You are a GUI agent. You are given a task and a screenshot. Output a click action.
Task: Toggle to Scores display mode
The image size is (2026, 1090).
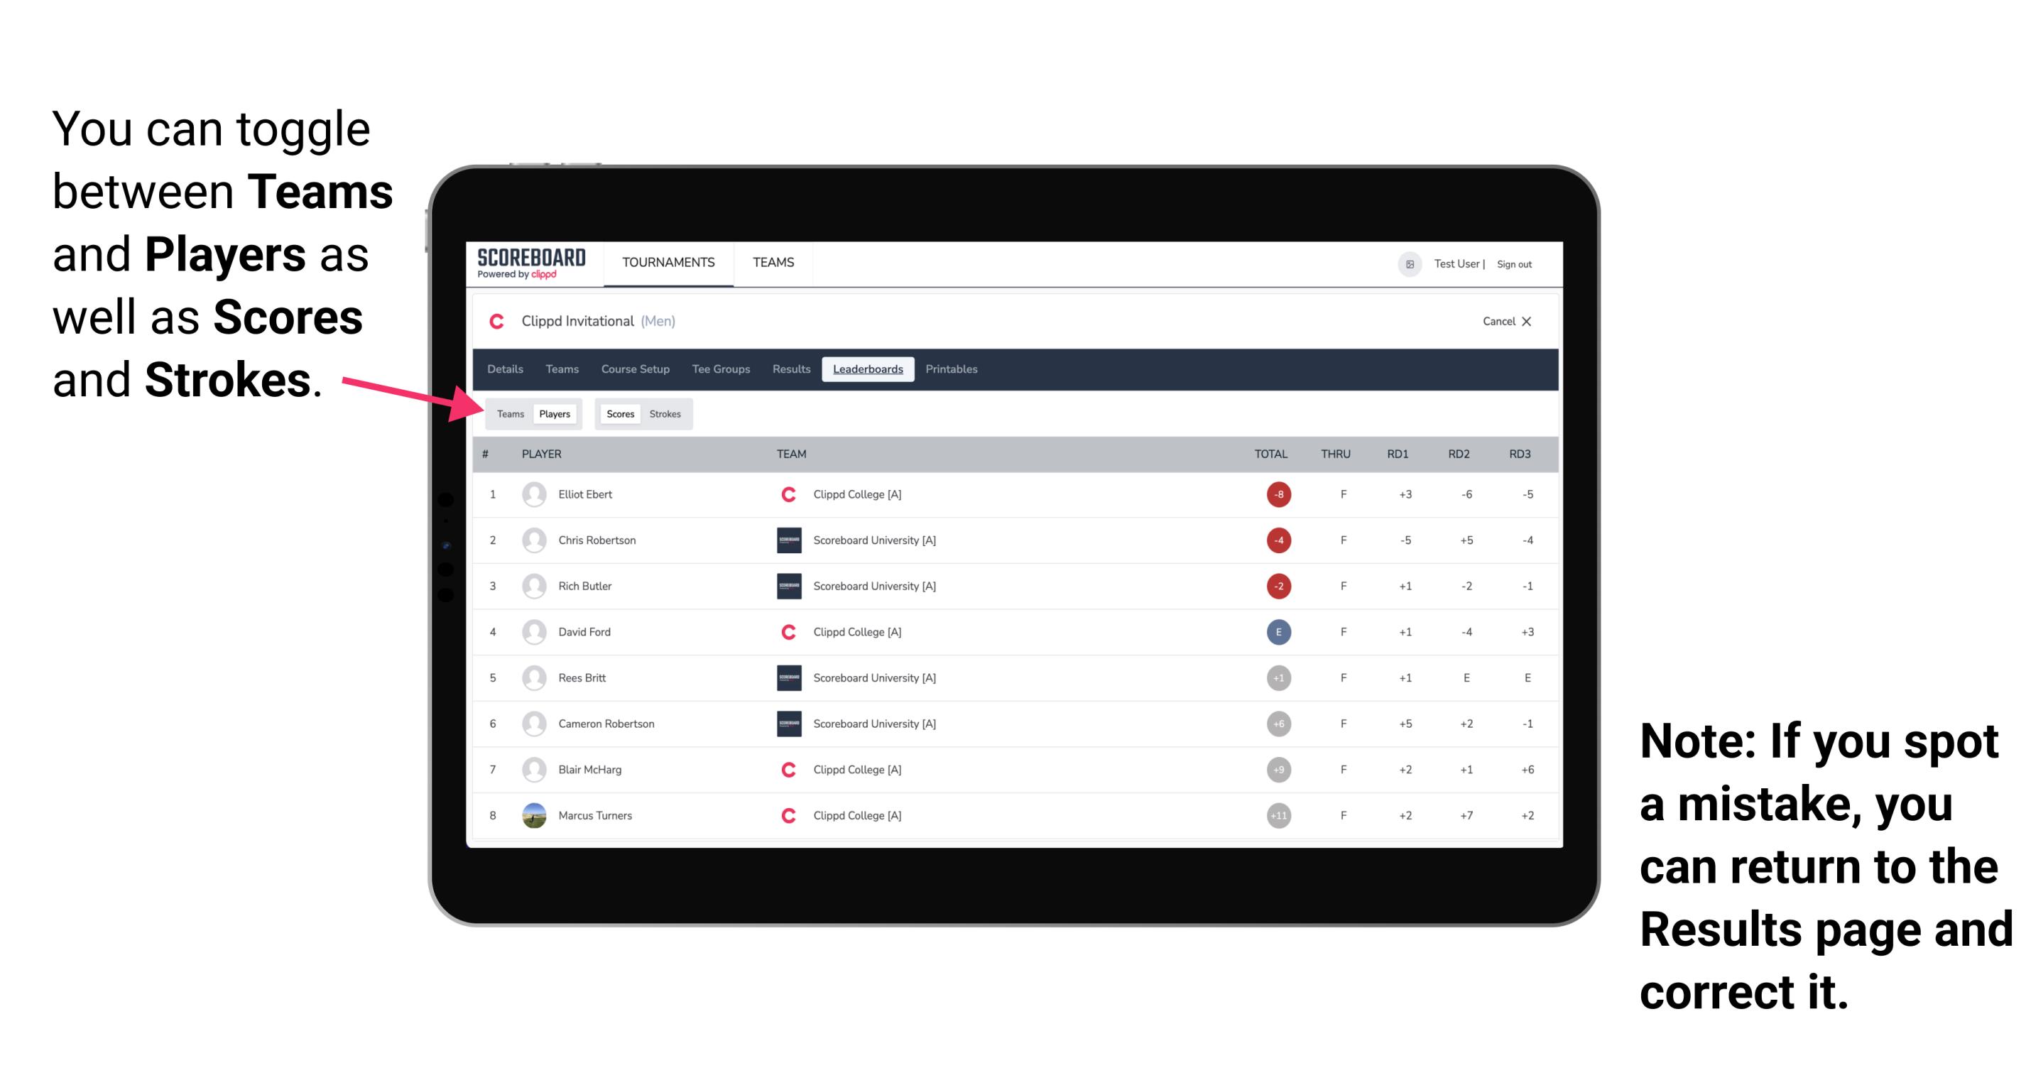point(619,413)
